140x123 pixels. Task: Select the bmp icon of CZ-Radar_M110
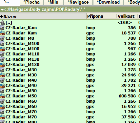tap(2, 54)
